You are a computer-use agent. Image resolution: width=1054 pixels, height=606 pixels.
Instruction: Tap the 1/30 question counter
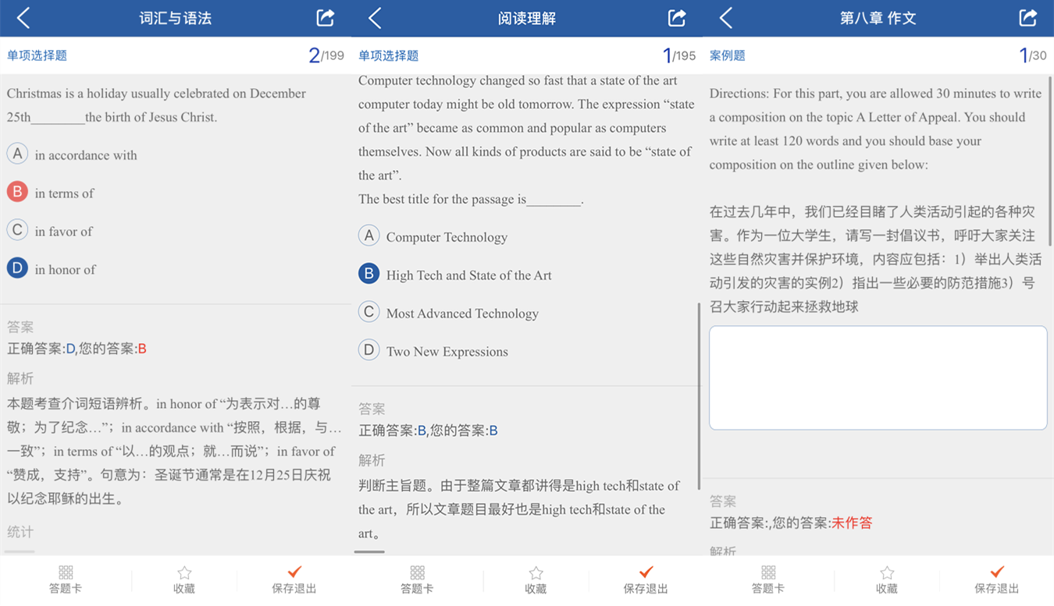coord(1033,55)
